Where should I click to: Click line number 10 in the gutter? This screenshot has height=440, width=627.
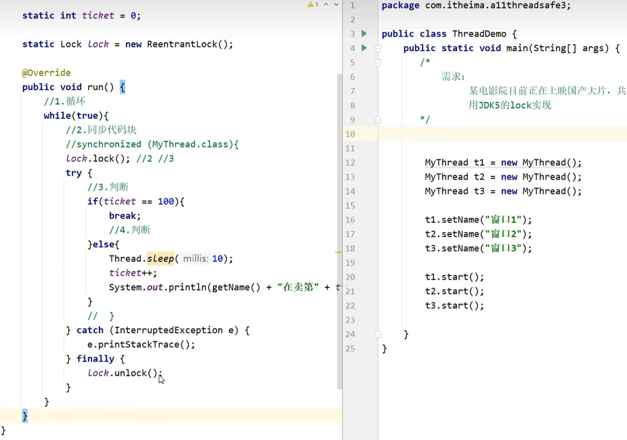tap(350, 134)
